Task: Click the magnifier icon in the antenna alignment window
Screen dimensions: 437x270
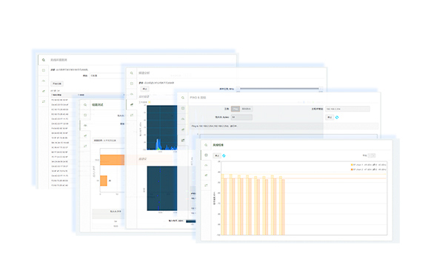Action: 206,145
